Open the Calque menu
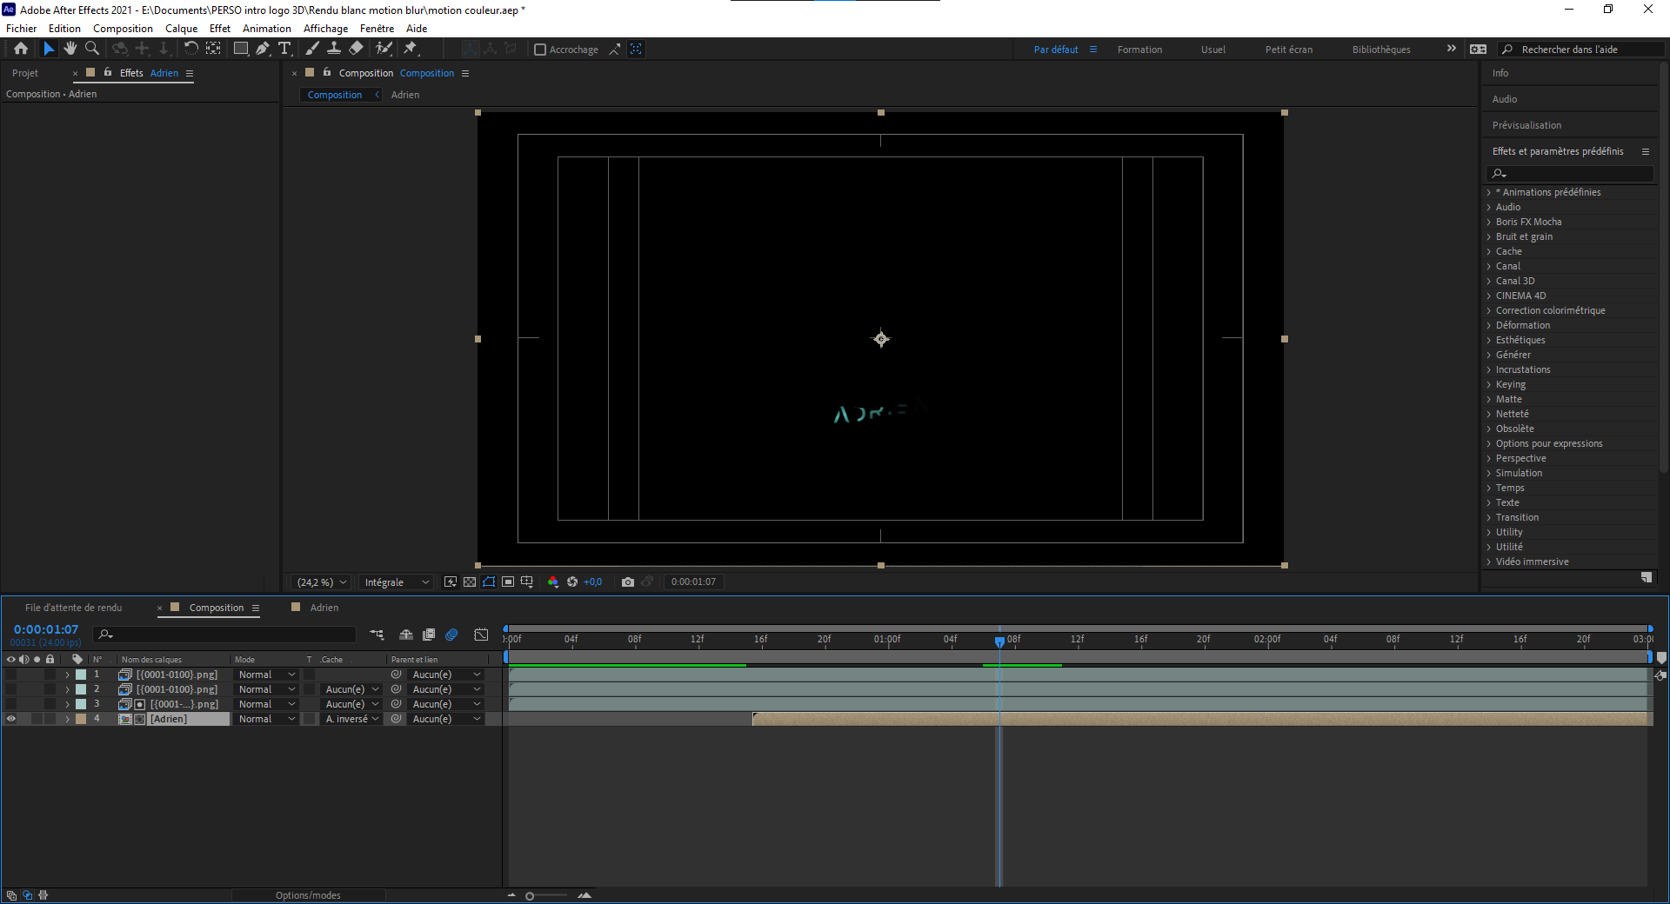The width and height of the screenshot is (1670, 904). point(181,29)
